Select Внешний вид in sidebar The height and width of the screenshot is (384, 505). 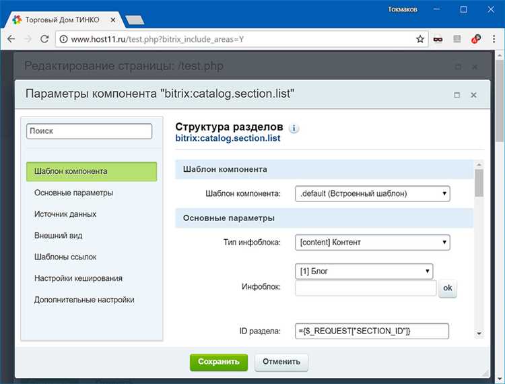click(x=59, y=236)
